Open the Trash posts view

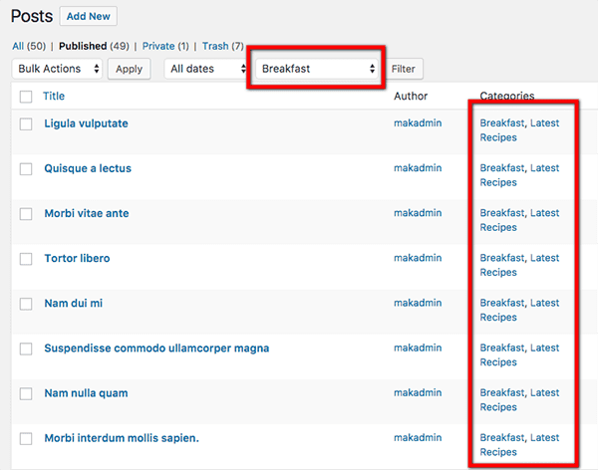click(x=214, y=46)
